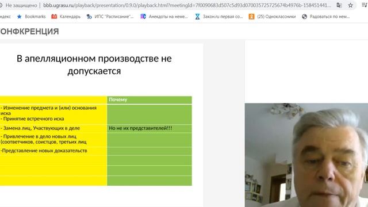The height and width of the screenshot is (207, 368).
Task: Click the globe icon of Радоваться bookmark
Action: 304,17
